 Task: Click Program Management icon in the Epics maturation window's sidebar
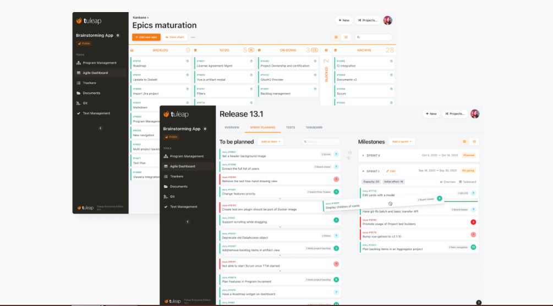point(79,63)
